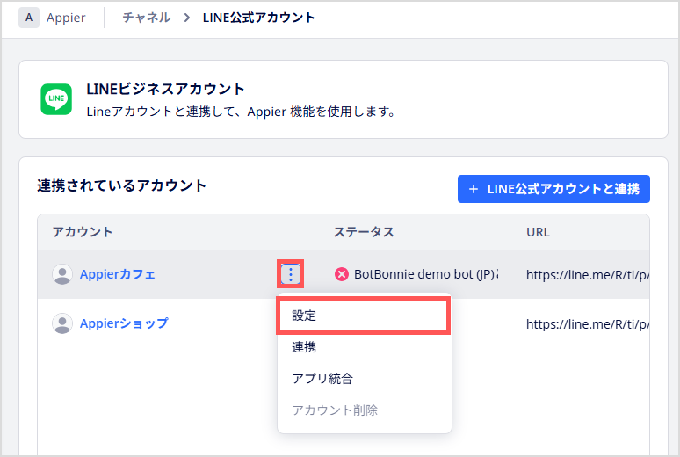
Task: Click the red error status icon
Action: (341, 274)
